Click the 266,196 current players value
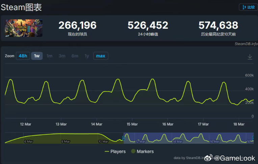The width and height of the screenshot is (258, 164). pyautogui.click(x=77, y=25)
